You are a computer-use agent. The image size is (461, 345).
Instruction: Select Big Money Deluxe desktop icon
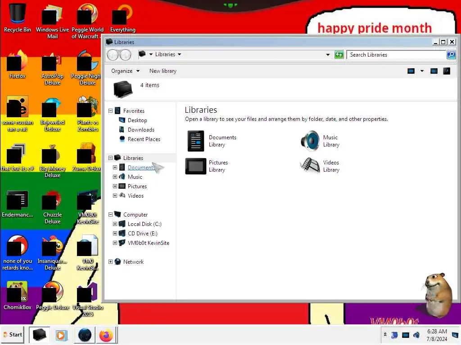pos(52,161)
